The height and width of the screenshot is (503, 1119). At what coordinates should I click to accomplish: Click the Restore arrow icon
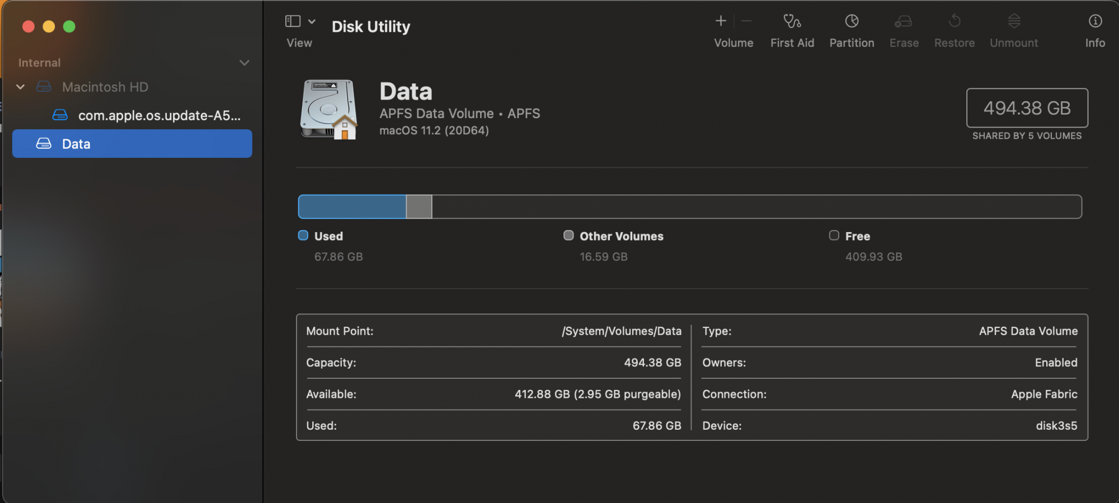955,21
